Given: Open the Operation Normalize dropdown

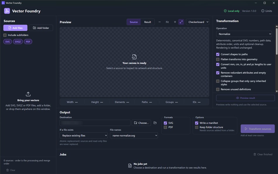Looking at the screenshot, I should tap(244, 34).
